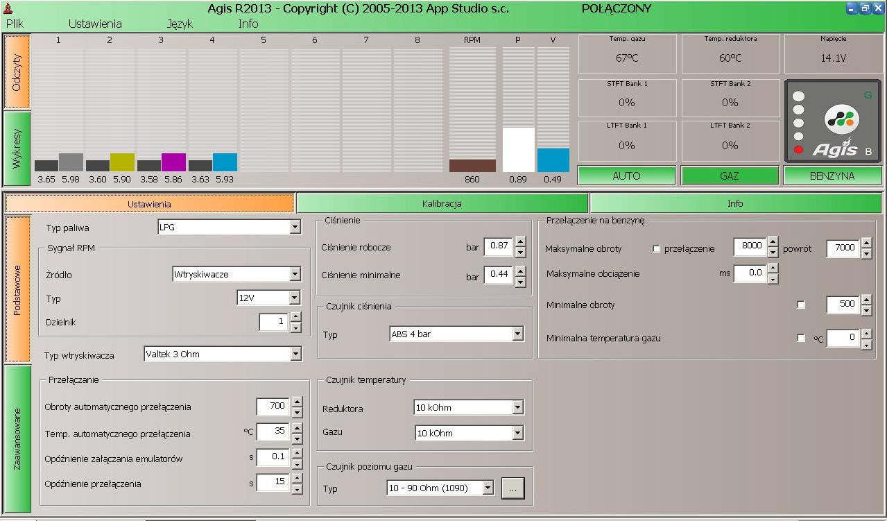Viewport: 887px width, 521px height.
Task: Click the Opóźnienie przełączenia 15 field
Action: pyautogui.click(x=273, y=481)
